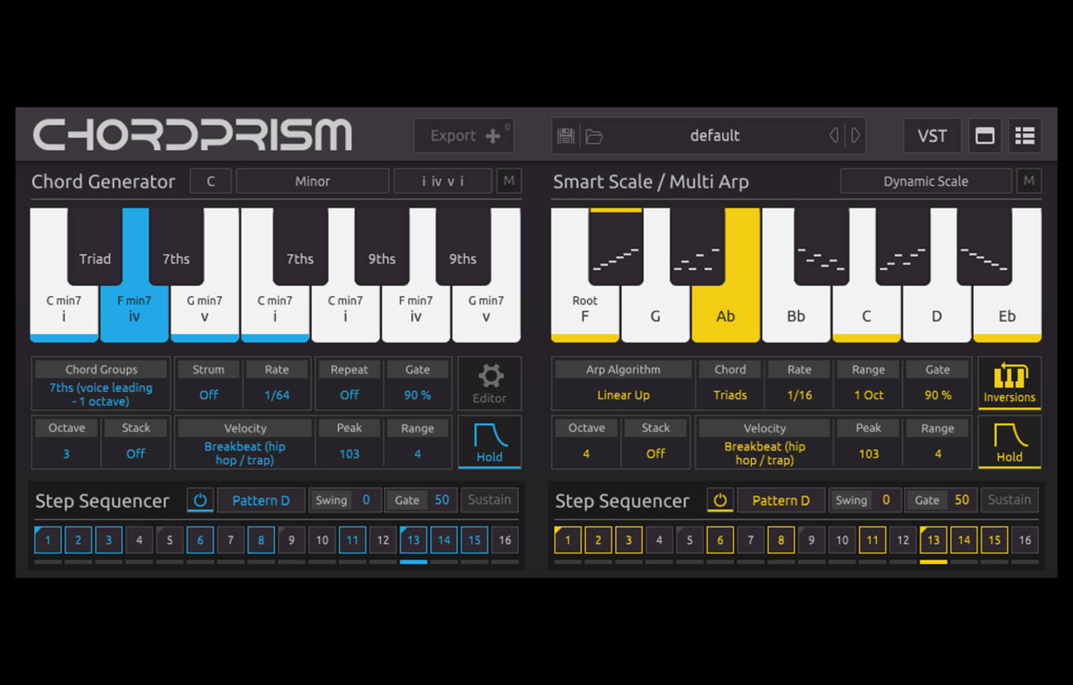Go to the previous preset arrow
Image resolution: width=1073 pixels, height=685 pixels.
pos(834,135)
